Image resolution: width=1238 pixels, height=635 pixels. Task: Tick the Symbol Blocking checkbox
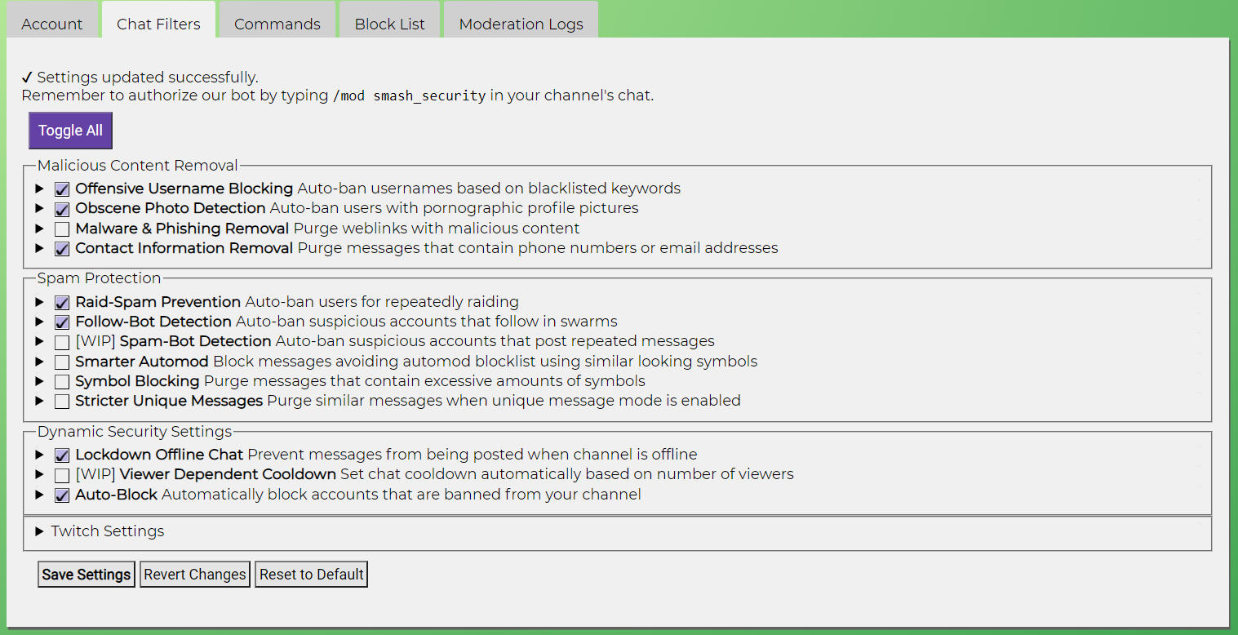[62, 382]
